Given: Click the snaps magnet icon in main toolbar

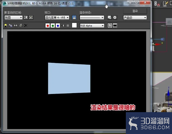Looking at the screenshot, I should pos(158,5).
